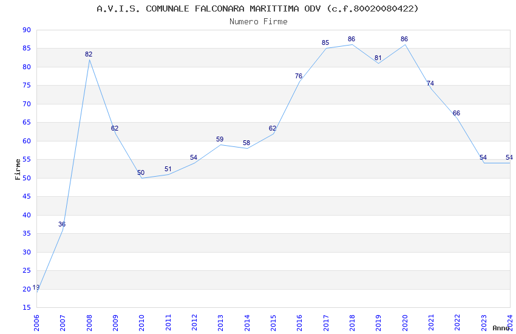
Task: Select the data label 54 for 2023
Action: (483, 158)
